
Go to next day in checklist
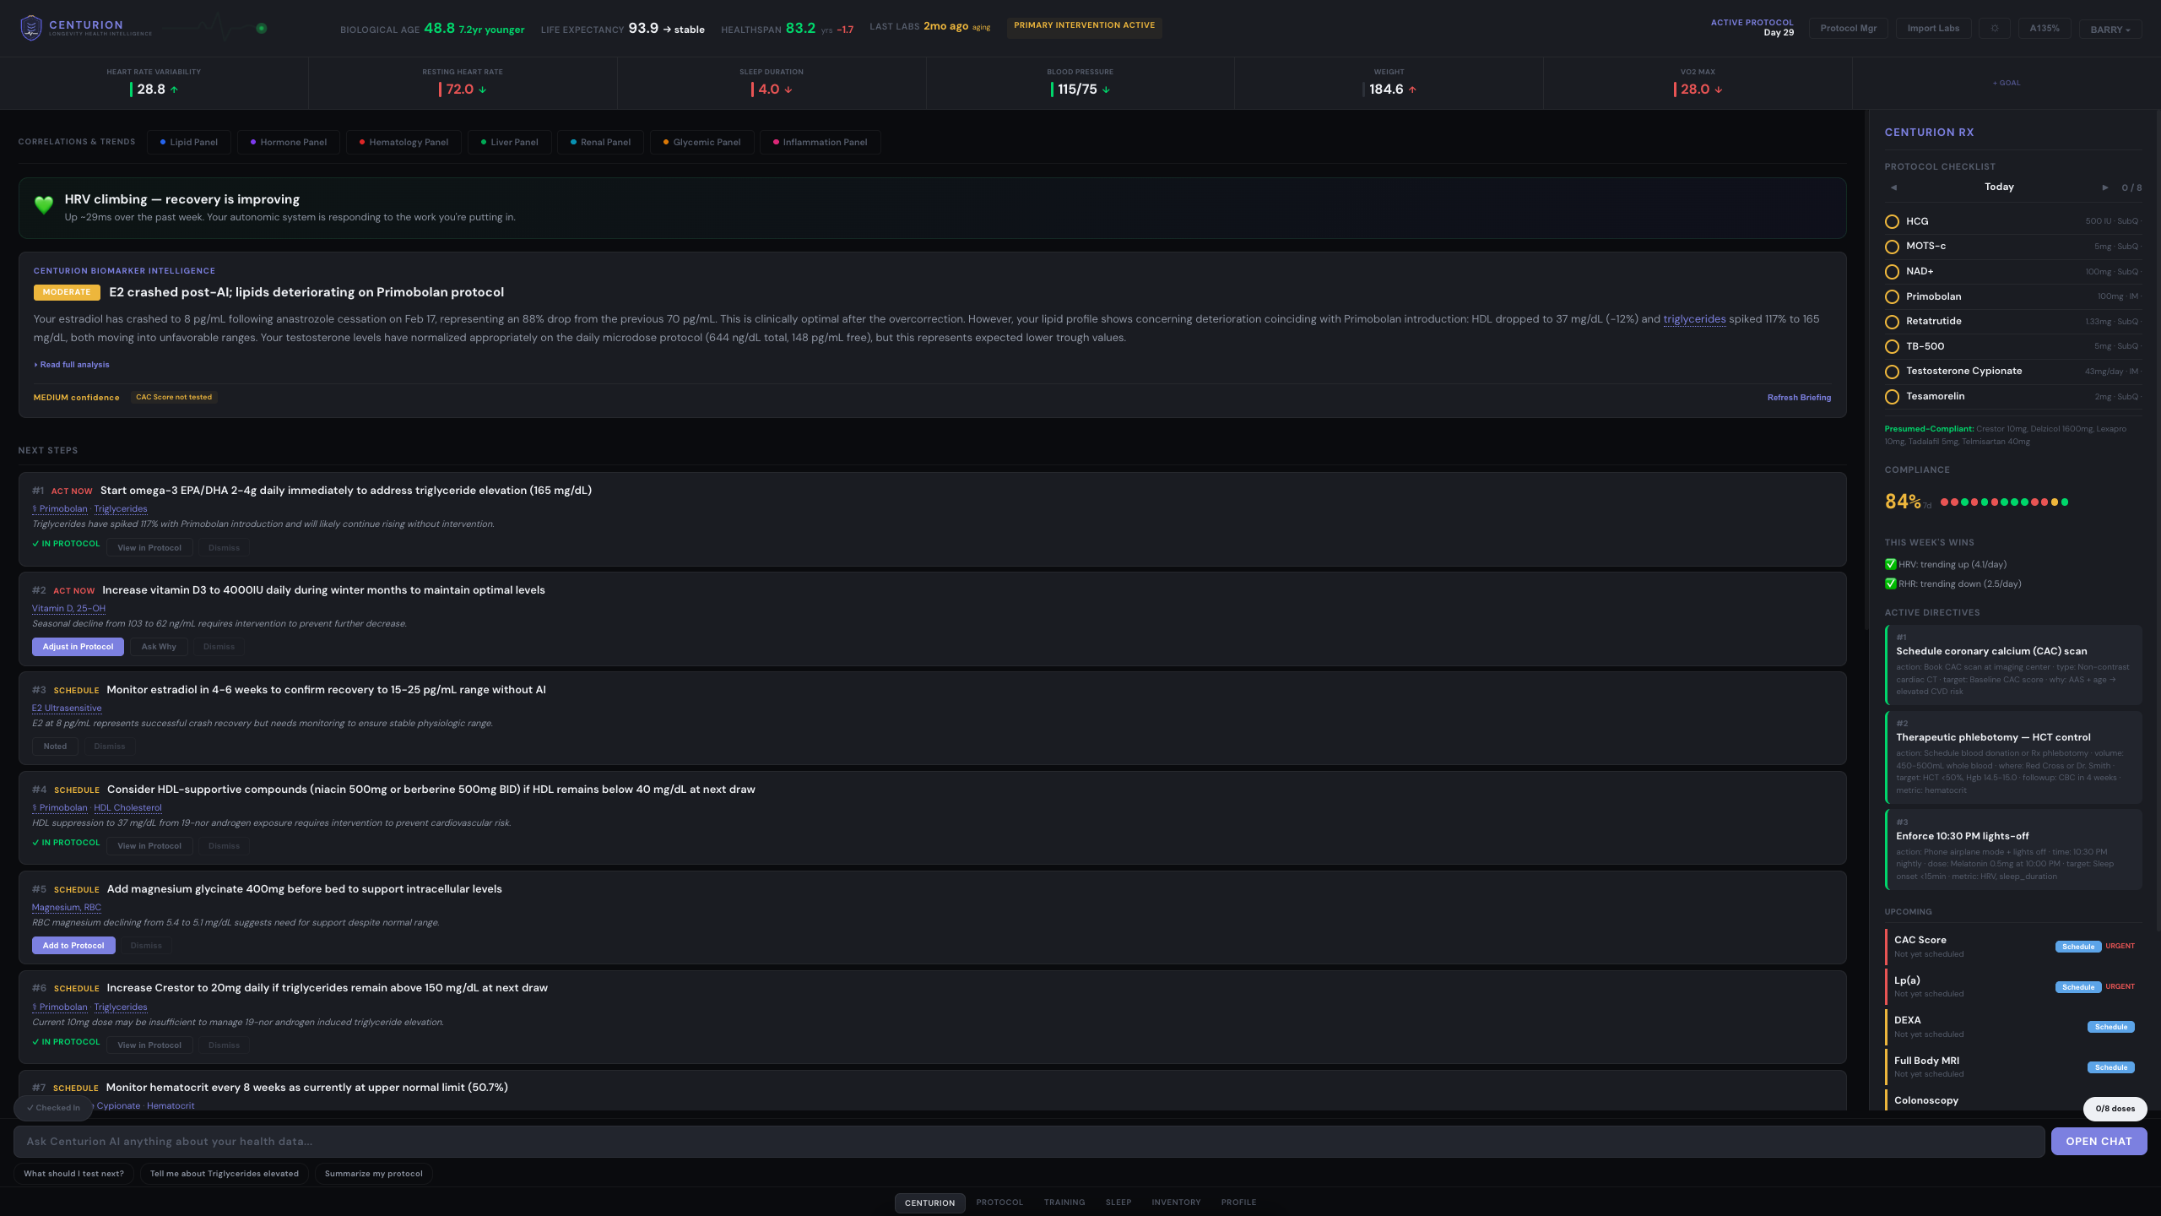pyautogui.click(x=2104, y=187)
